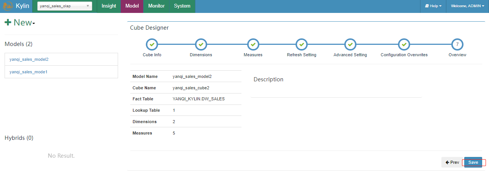The image size is (489, 171).
Task: Jump to the Measures step checkmark
Action: 253,44
